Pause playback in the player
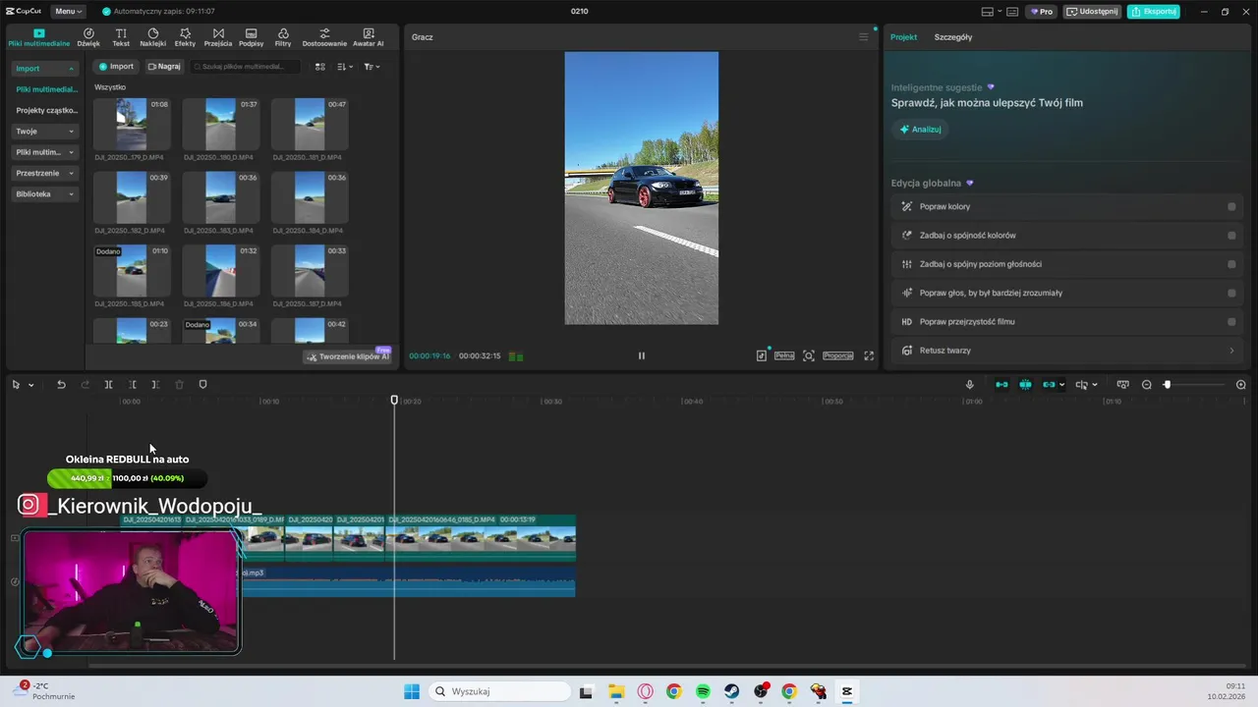This screenshot has width=1258, height=707. point(642,355)
